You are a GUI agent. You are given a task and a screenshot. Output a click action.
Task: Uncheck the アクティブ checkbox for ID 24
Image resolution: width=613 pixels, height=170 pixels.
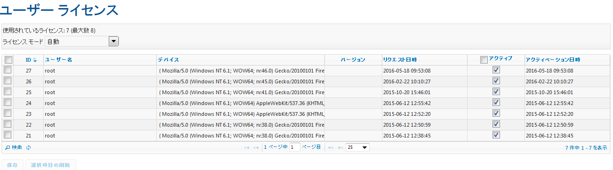pos(496,102)
